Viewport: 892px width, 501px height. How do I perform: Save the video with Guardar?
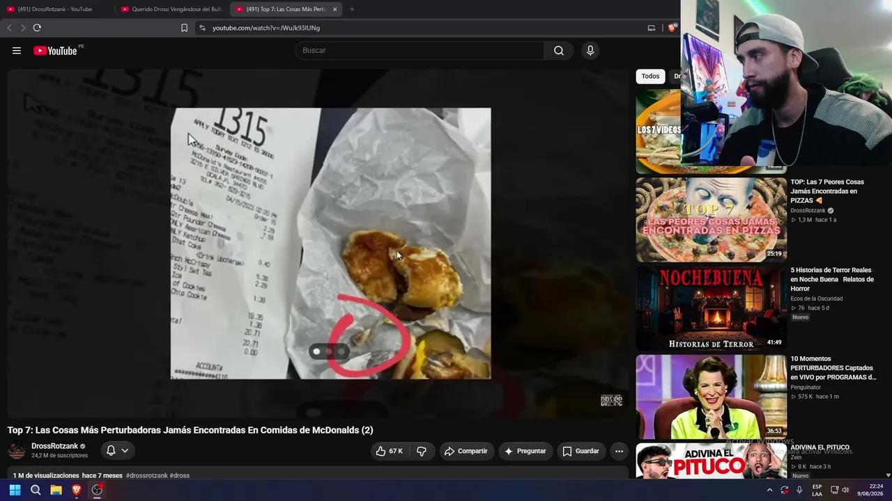pyautogui.click(x=580, y=451)
